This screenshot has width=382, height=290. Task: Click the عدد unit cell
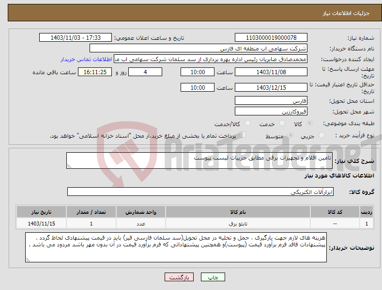coord(141,224)
